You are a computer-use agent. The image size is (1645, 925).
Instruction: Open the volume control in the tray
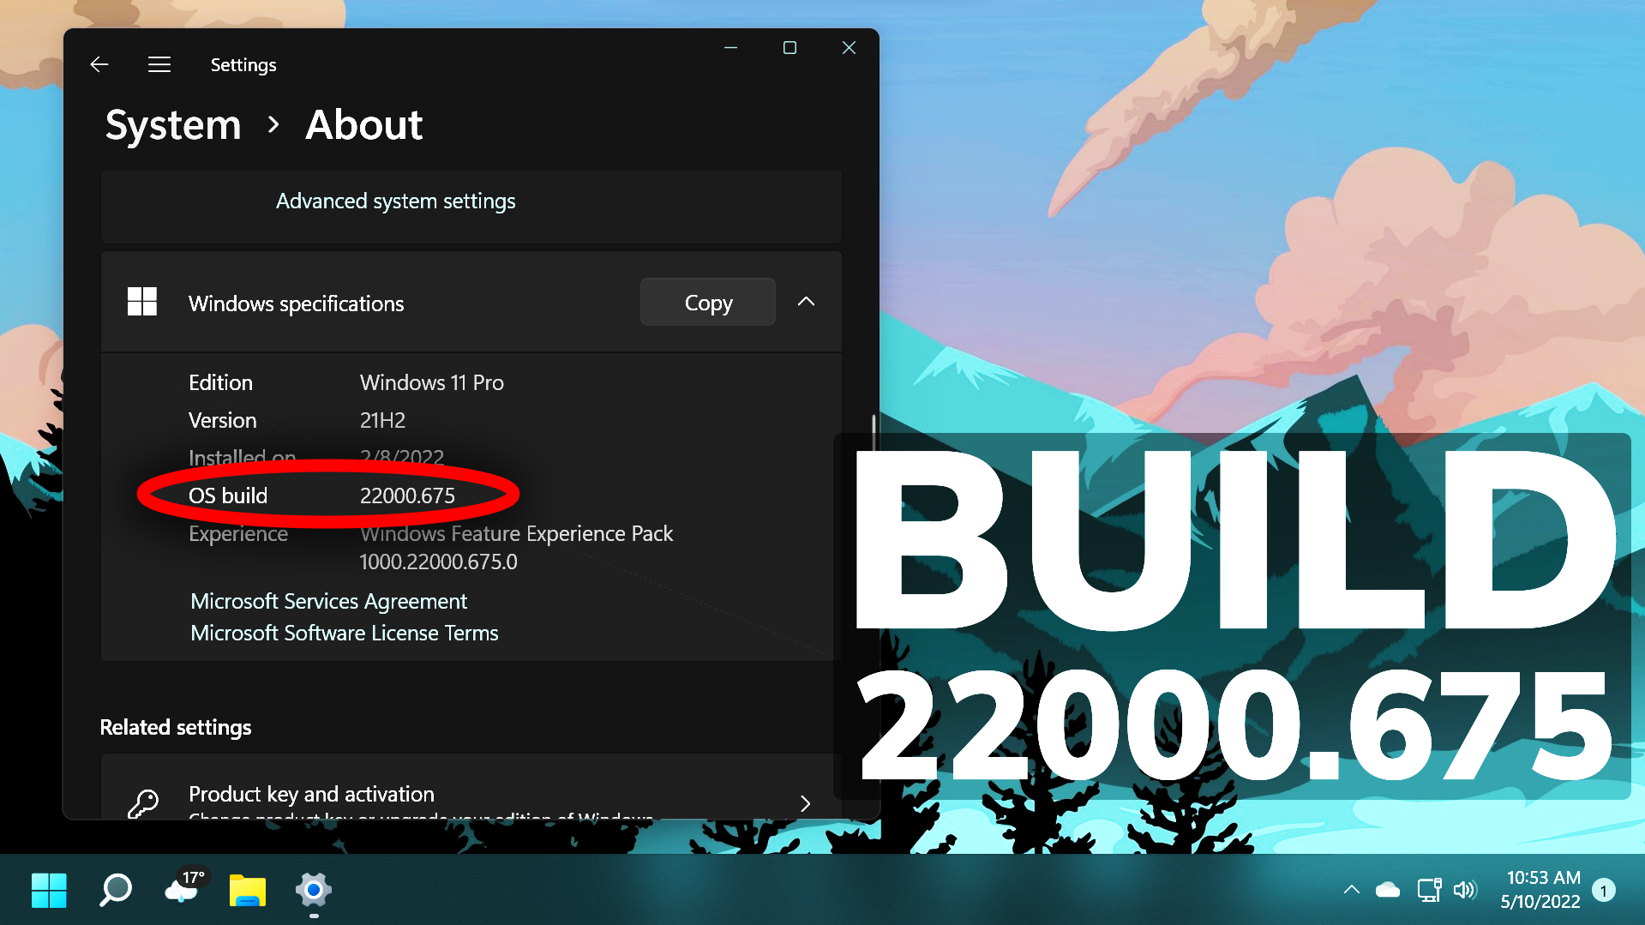click(1465, 890)
